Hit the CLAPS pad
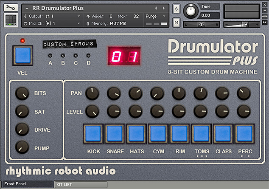 (224, 134)
